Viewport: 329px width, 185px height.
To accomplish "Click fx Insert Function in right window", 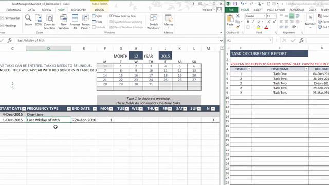I will [x=302, y=40].
